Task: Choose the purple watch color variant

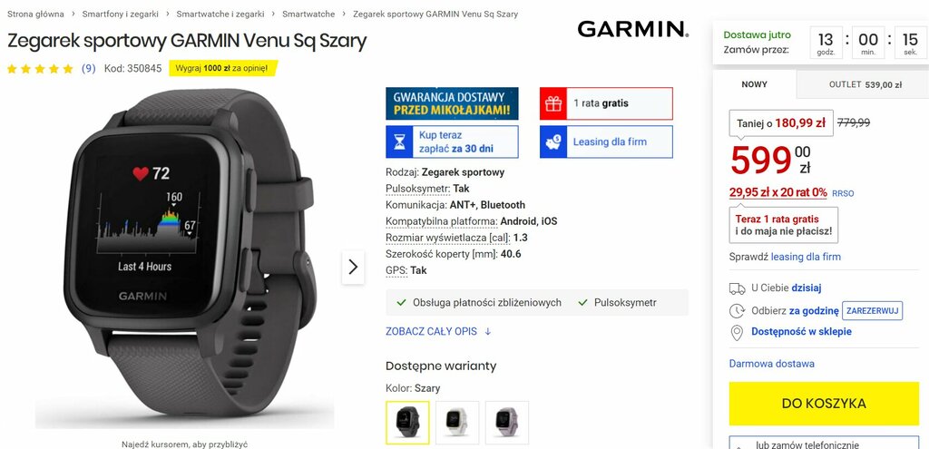Action: (507, 423)
